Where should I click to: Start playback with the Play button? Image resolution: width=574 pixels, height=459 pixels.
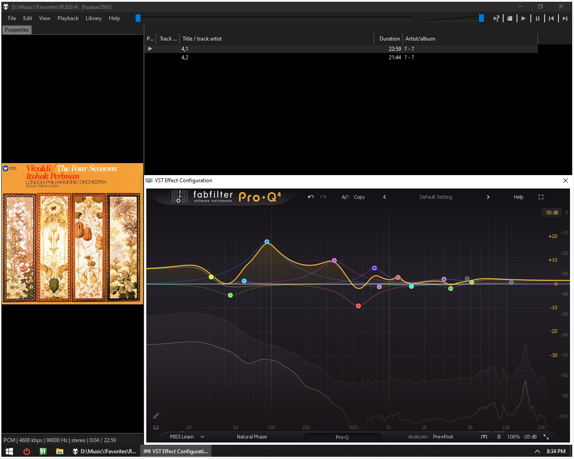[x=524, y=18]
